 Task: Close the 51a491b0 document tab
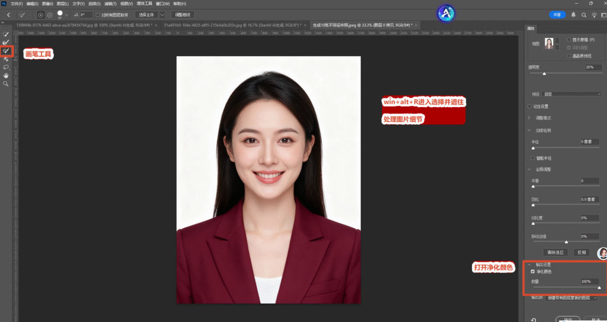pos(306,25)
